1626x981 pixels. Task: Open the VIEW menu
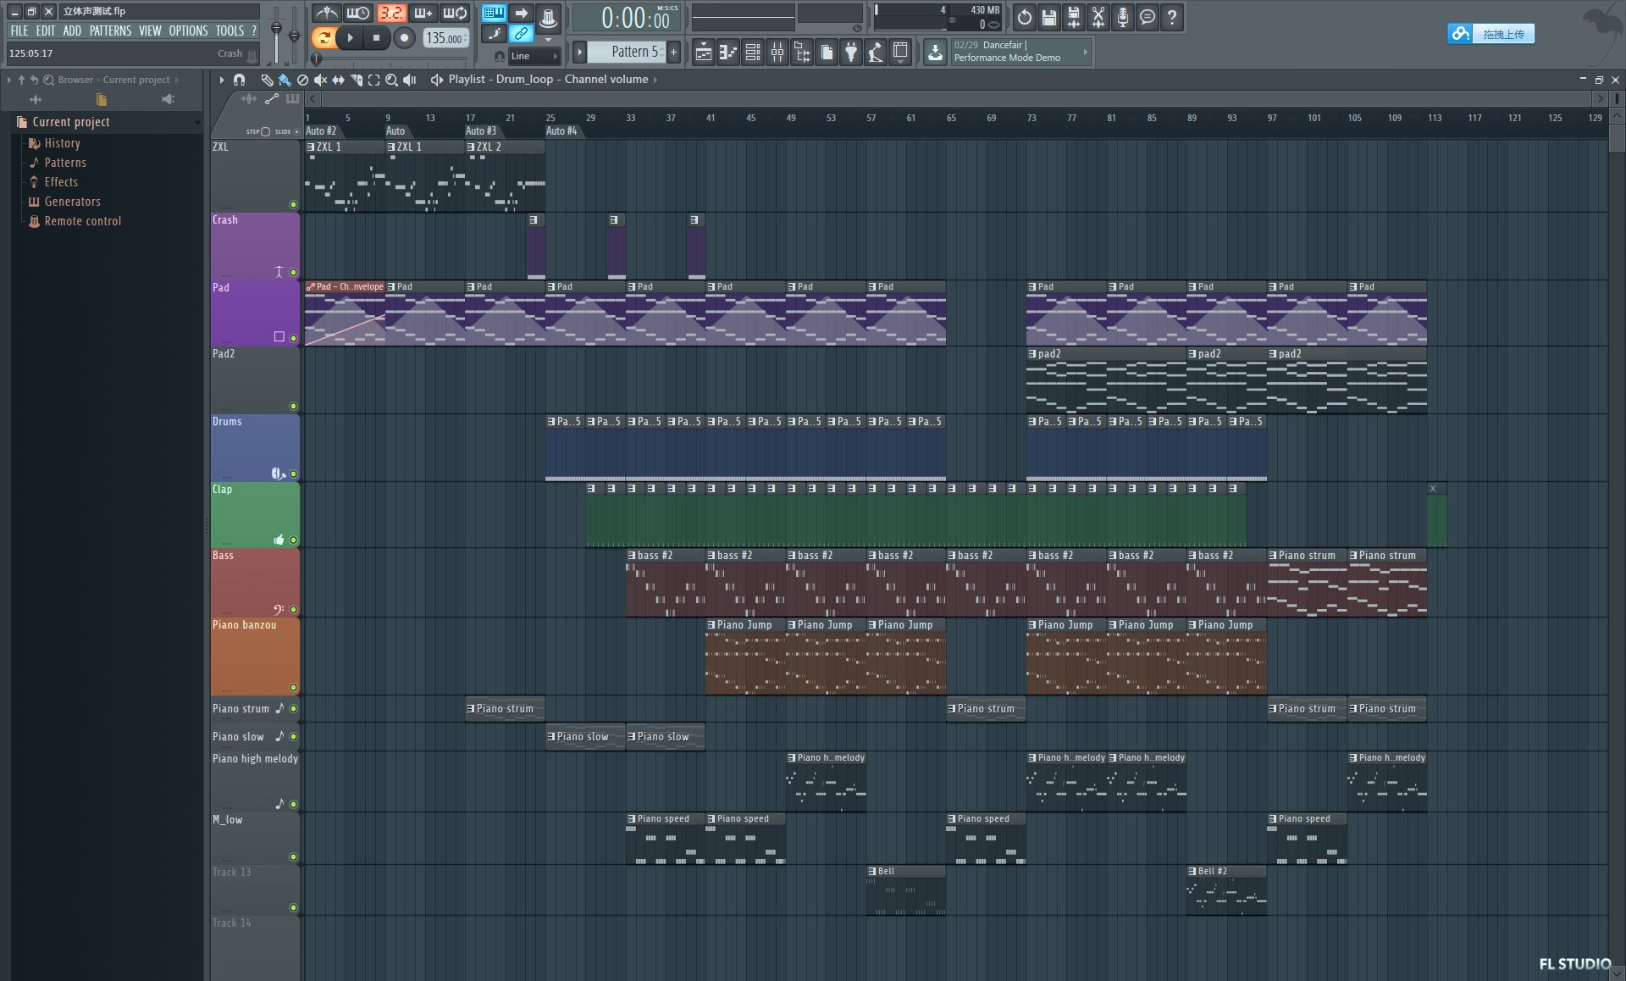pos(150,30)
